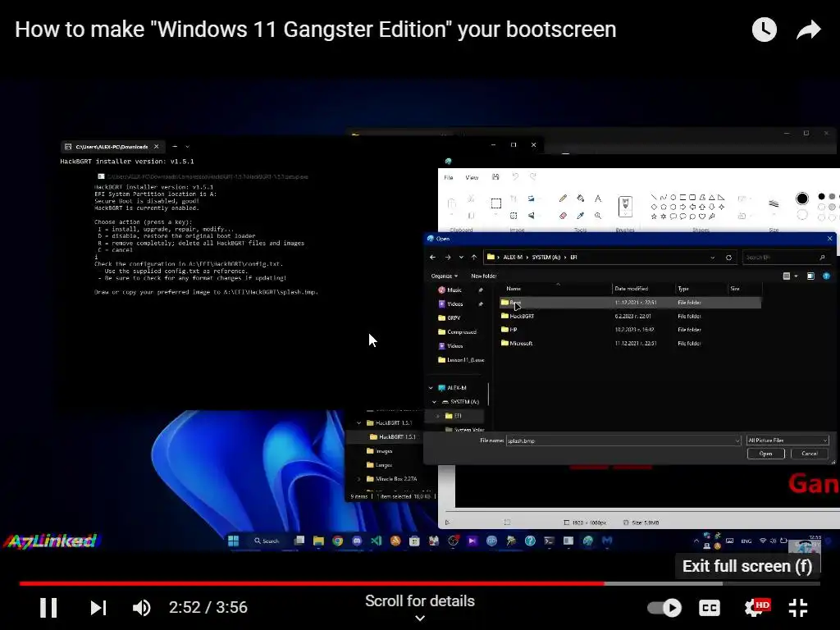Open the Share arrow icon

(808, 30)
